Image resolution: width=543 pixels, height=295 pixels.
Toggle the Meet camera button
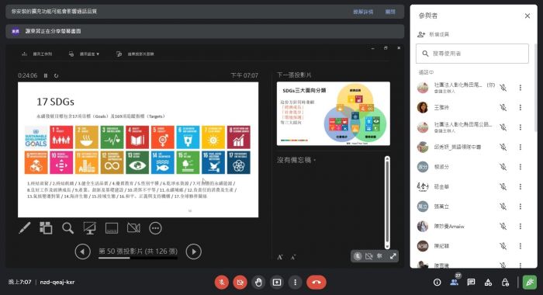pyautogui.click(x=240, y=282)
